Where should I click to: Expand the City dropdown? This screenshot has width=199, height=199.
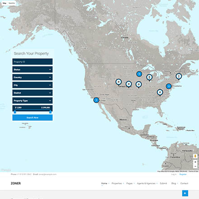[33, 85]
